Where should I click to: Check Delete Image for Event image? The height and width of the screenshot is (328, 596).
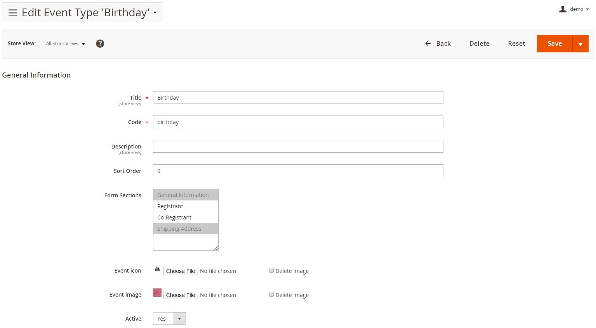pyautogui.click(x=271, y=295)
